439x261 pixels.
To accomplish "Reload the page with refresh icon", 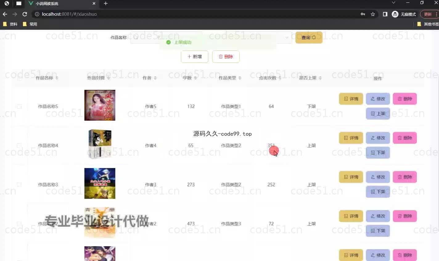I will 25,14.
